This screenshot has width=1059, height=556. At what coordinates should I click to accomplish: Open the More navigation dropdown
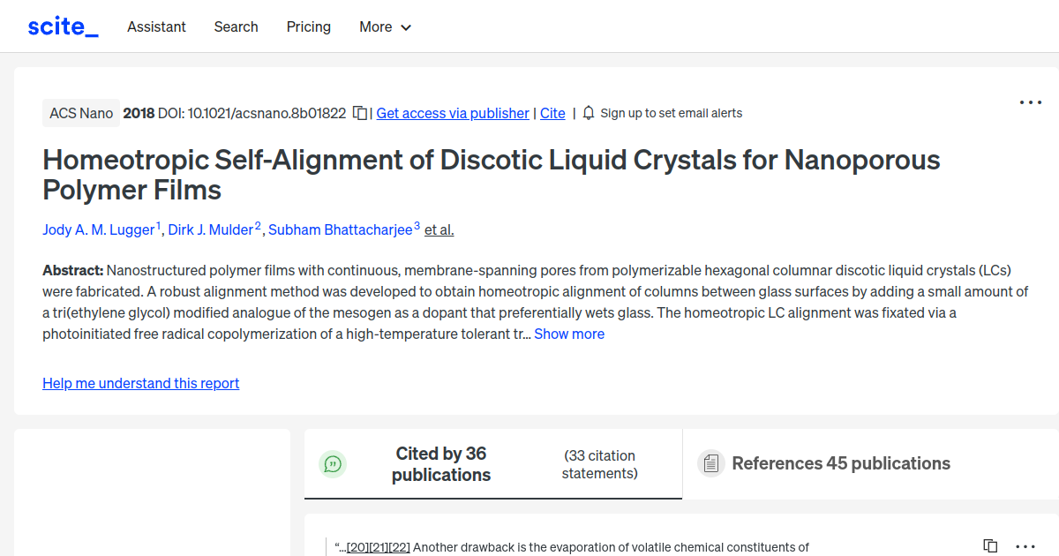pos(385,26)
